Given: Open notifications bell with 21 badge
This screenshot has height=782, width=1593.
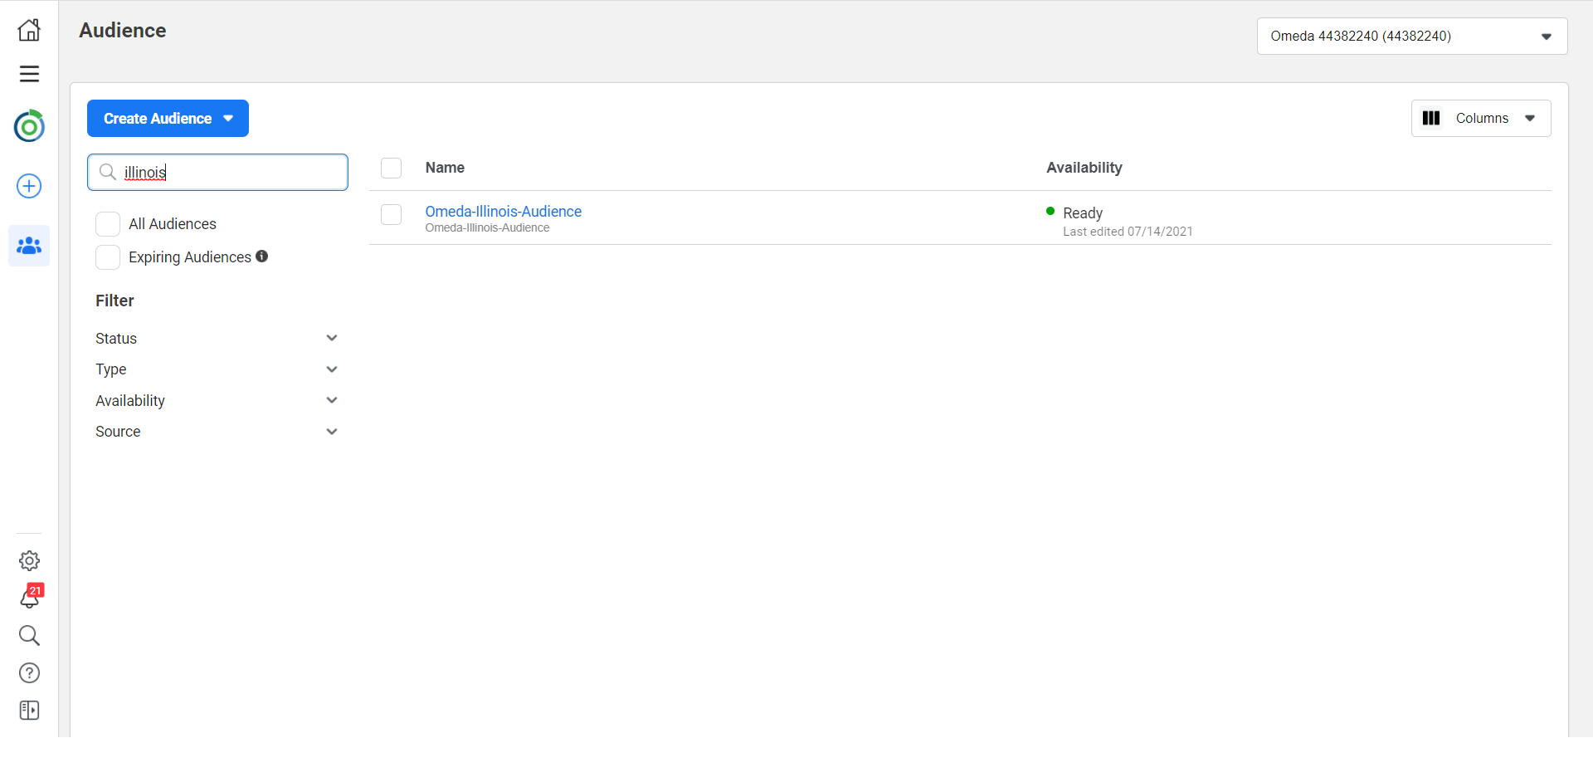Looking at the screenshot, I should coord(30,598).
